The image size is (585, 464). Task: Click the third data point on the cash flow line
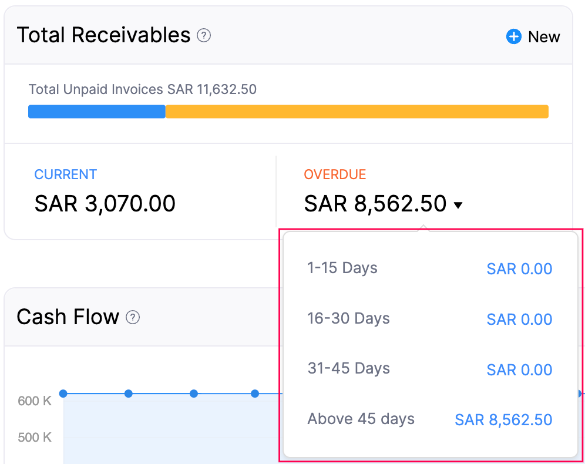194,394
